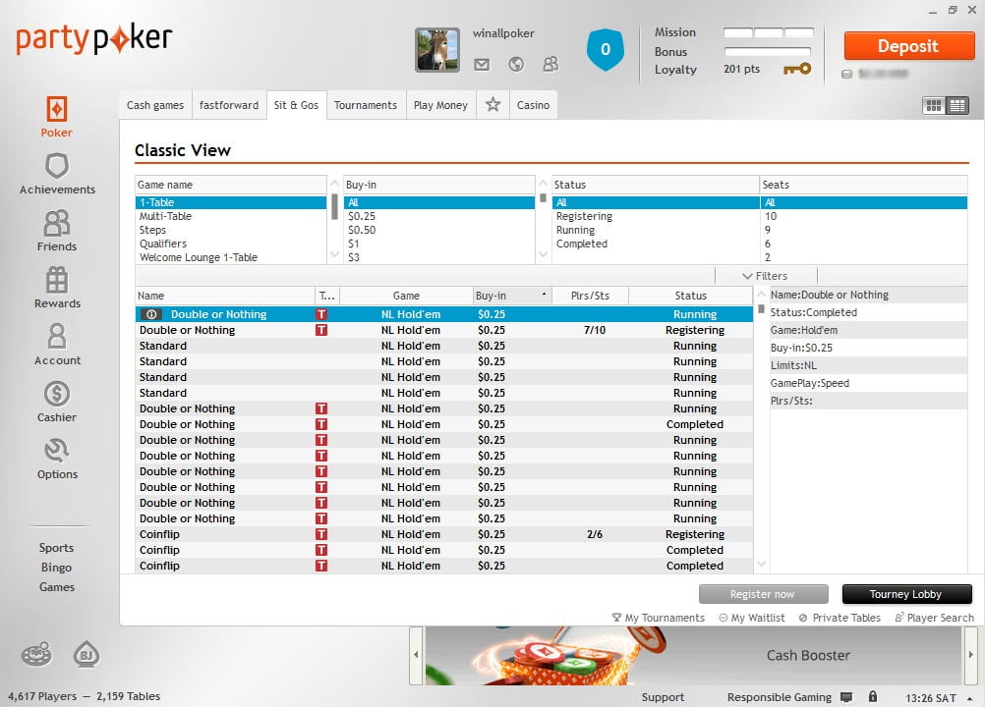The image size is (985, 707).
Task: Click the Bonus progress bar
Action: click(x=768, y=51)
